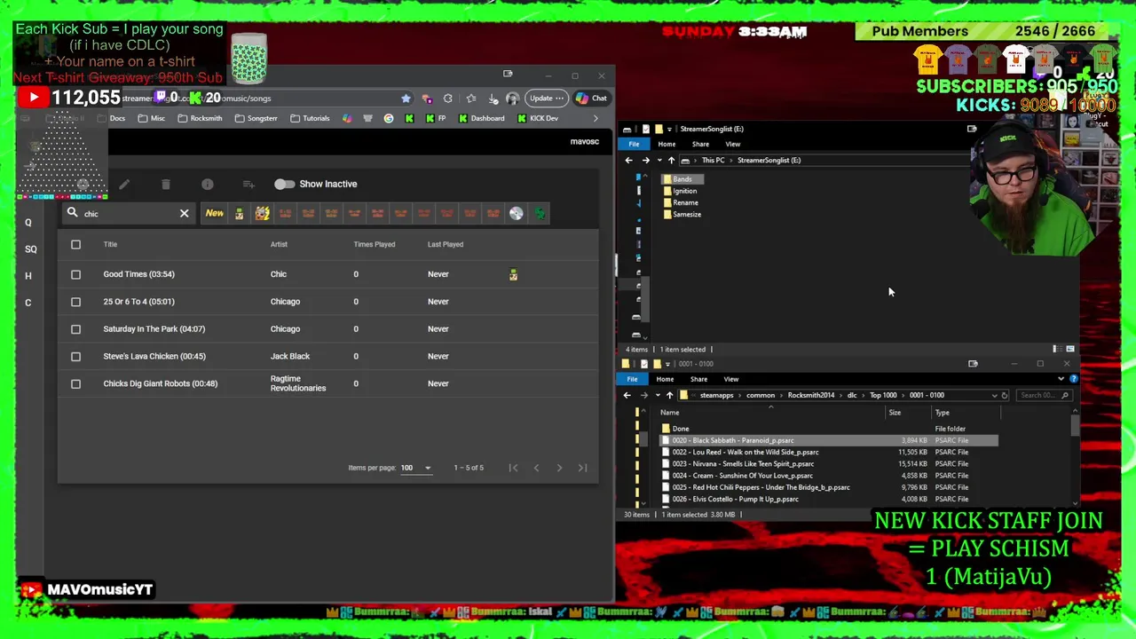Open the Copilot Chat button in browser

pyautogui.click(x=591, y=99)
